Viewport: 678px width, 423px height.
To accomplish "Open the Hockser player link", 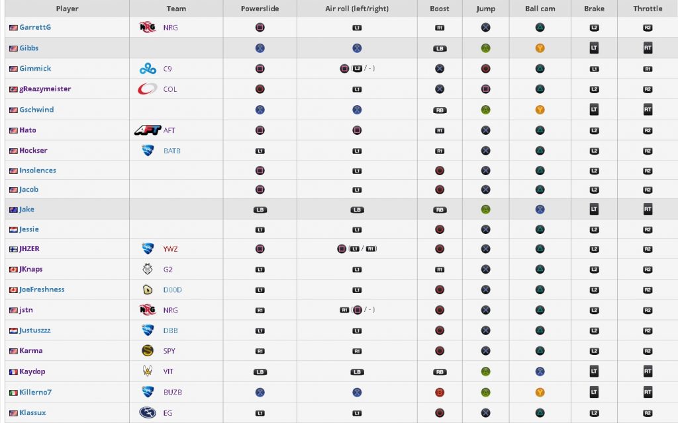I will click(x=33, y=151).
